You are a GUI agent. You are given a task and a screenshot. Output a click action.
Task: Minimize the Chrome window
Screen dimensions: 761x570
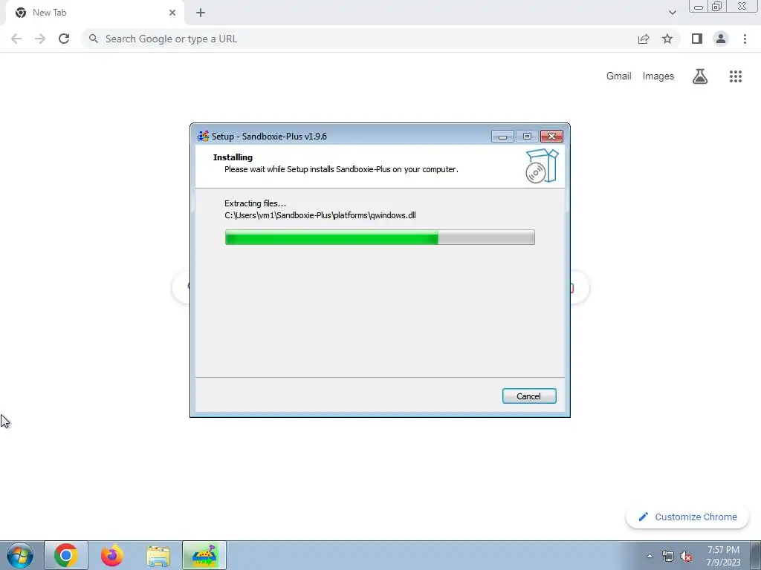(699, 7)
